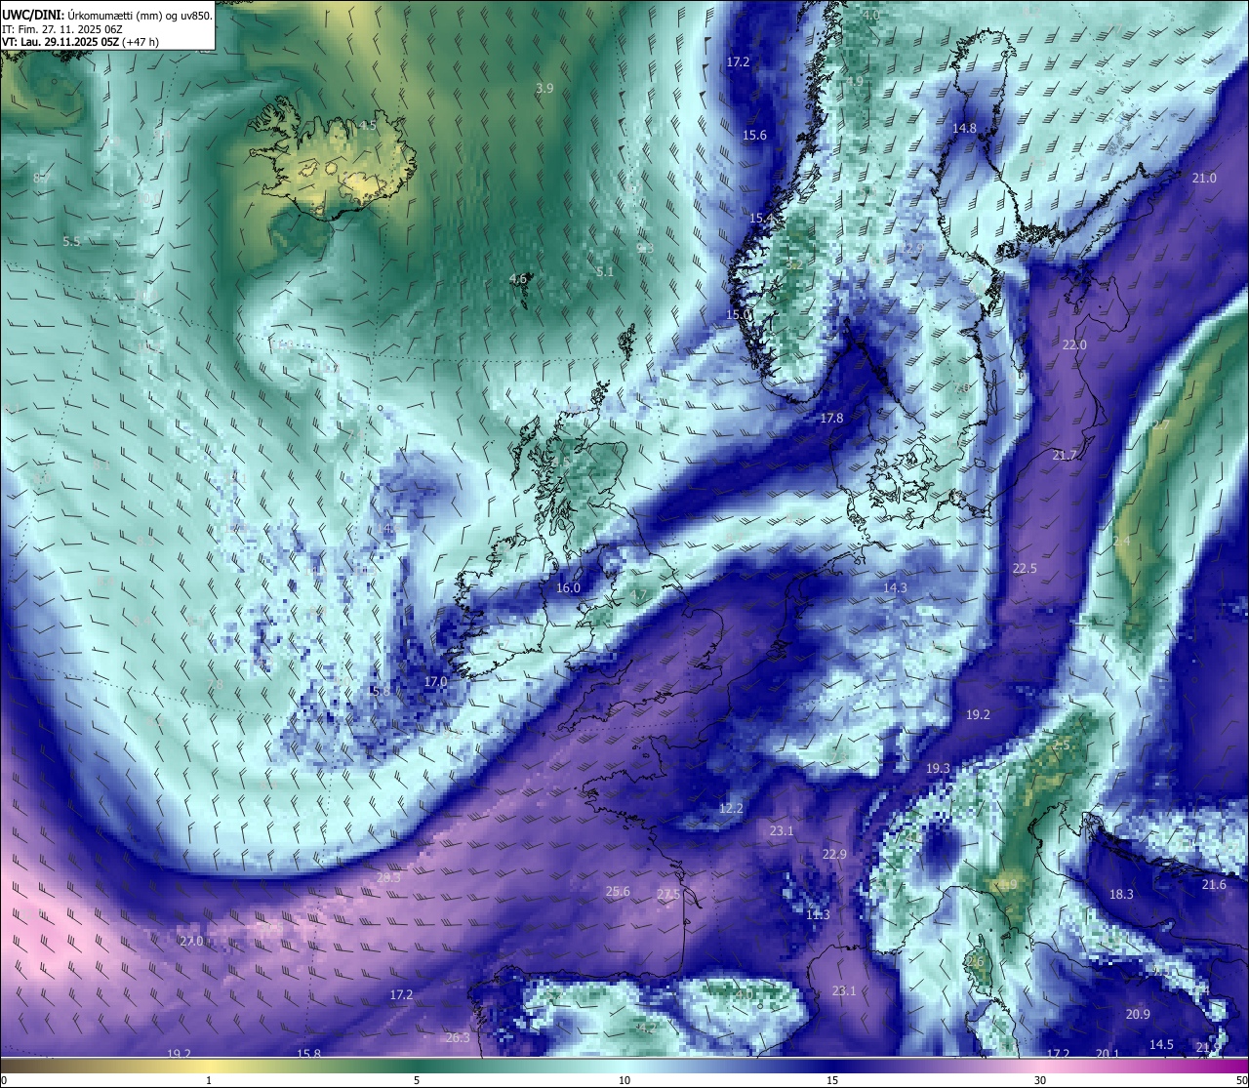Select the 25.6 value label
Image resolution: width=1249 pixels, height=1088 pixels.
pos(618,891)
